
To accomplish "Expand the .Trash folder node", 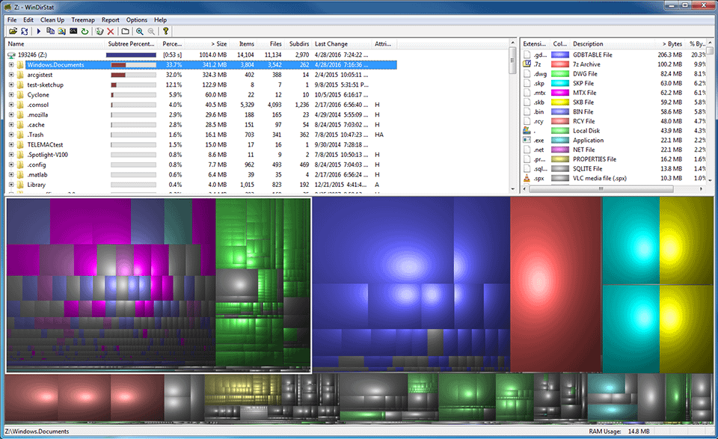I will [x=11, y=135].
